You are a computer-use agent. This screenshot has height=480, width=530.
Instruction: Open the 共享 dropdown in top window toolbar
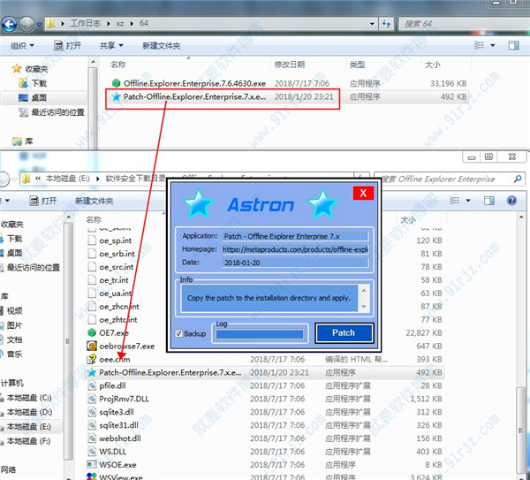click(111, 45)
